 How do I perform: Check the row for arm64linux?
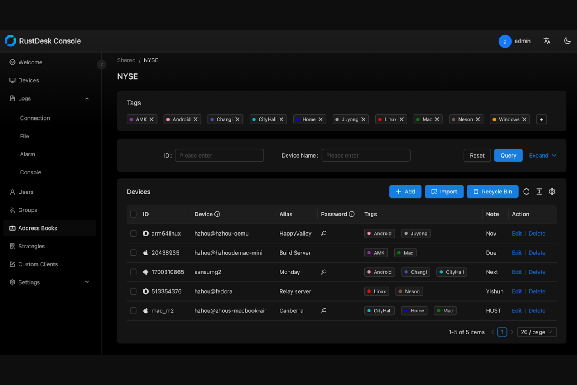[x=133, y=233]
